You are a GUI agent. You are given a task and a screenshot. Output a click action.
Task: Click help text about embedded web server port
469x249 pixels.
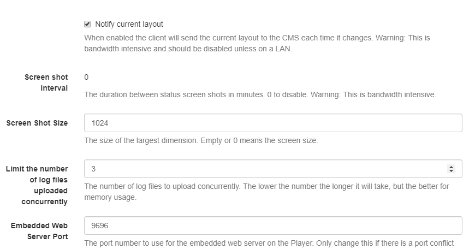point(269,243)
